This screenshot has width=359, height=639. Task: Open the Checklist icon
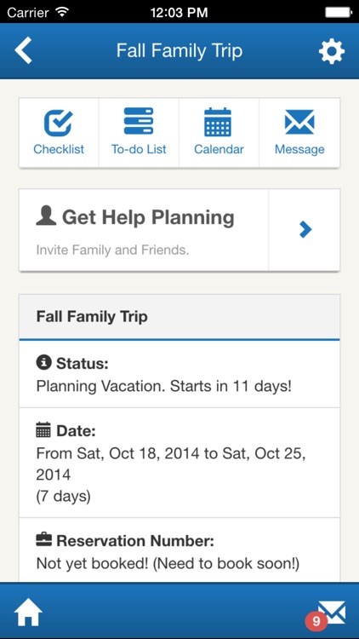[59, 123]
